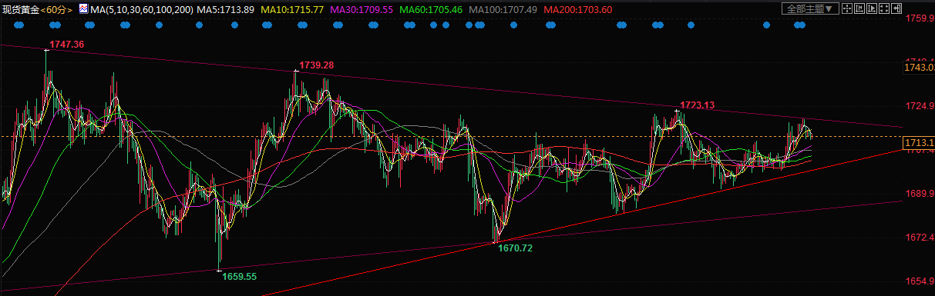935x296 pixels.
Task: Click the crosshair cursor icon
Action: (x=847, y=8)
